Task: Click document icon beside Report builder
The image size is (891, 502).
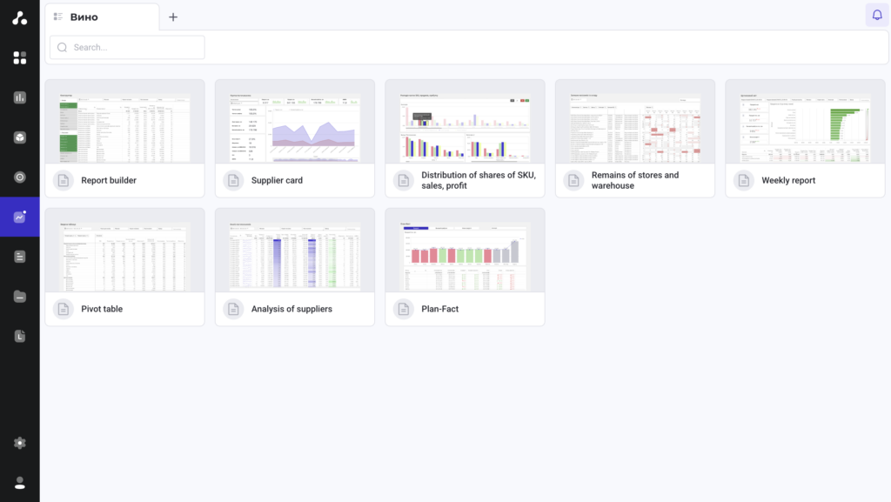Action: [x=63, y=181]
